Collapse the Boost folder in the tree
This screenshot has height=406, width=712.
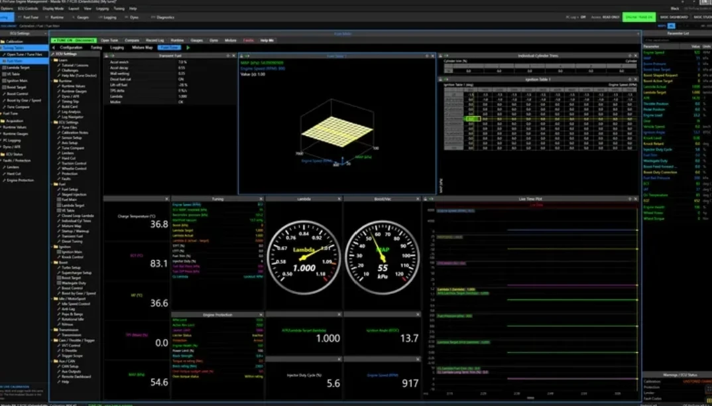coord(52,262)
